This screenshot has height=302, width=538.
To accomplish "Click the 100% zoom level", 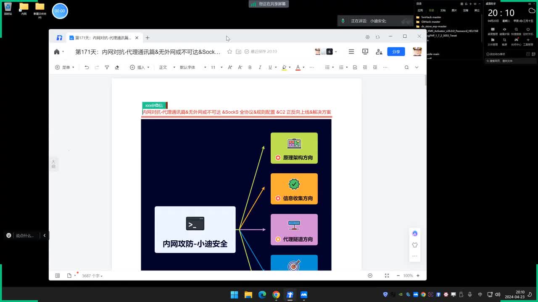I will point(408,276).
